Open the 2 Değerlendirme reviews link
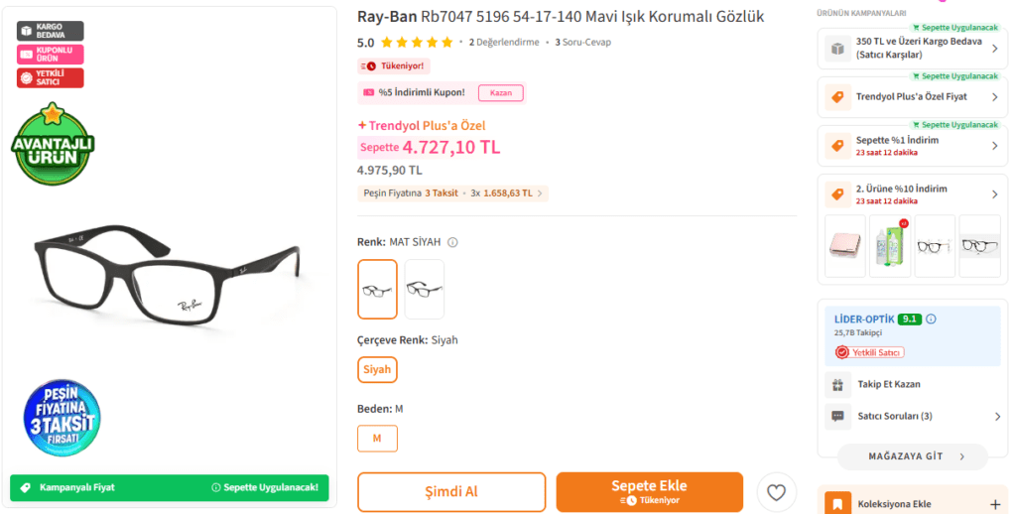 click(x=504, y=43)
